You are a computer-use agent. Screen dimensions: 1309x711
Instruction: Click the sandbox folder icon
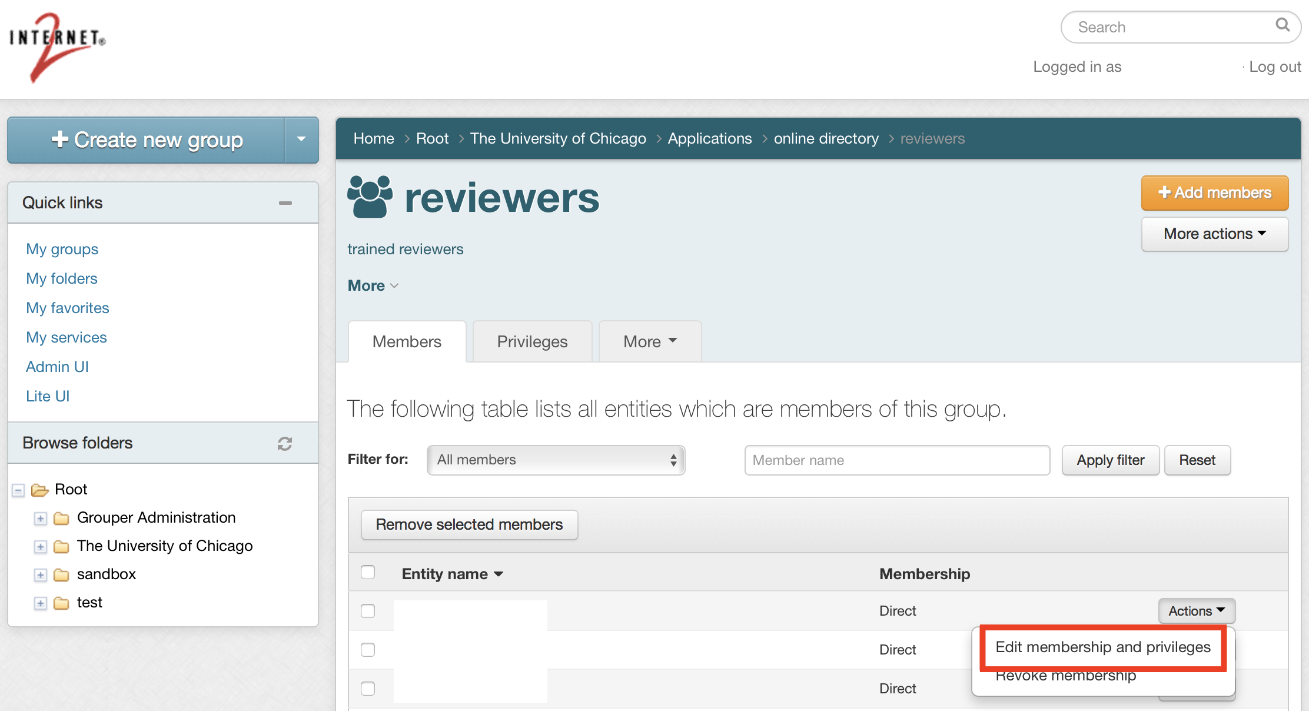(62, 574)
